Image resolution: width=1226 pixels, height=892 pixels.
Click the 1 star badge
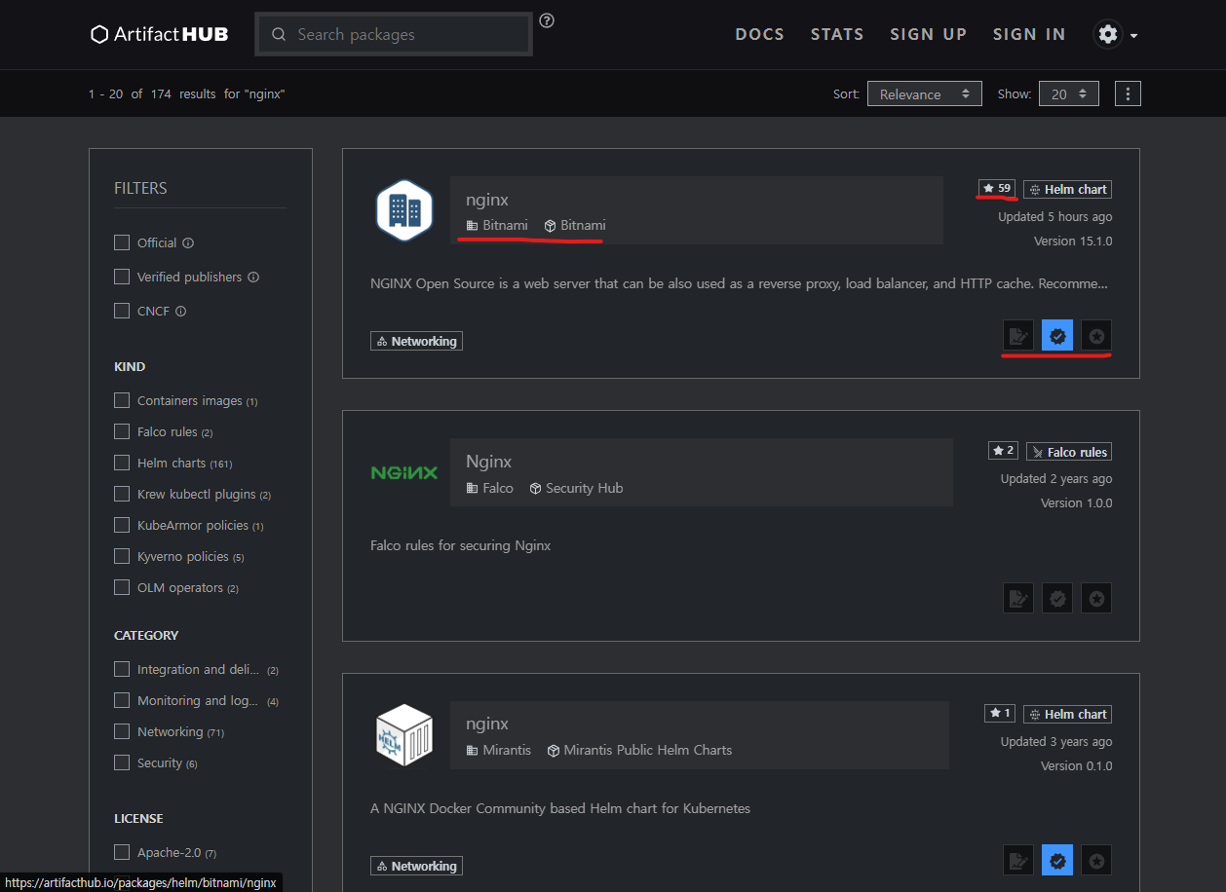(x=1000, y=713)
